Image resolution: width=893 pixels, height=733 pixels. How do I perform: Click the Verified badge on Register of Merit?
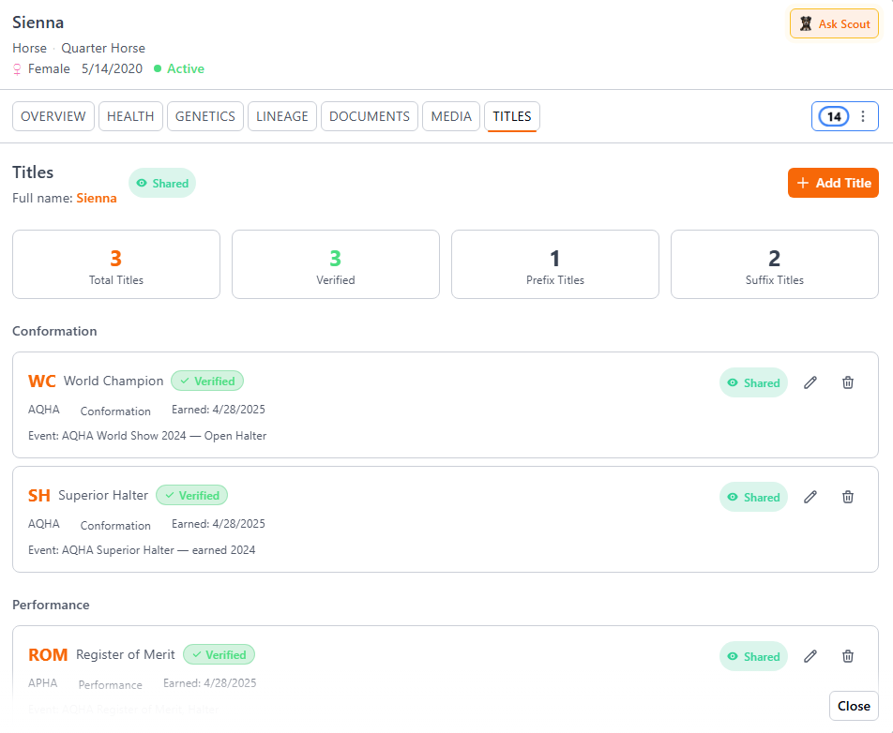pyautogui.click(x=219, y=654)
